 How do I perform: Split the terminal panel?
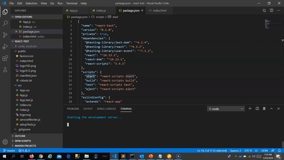[x=257, y=108]
